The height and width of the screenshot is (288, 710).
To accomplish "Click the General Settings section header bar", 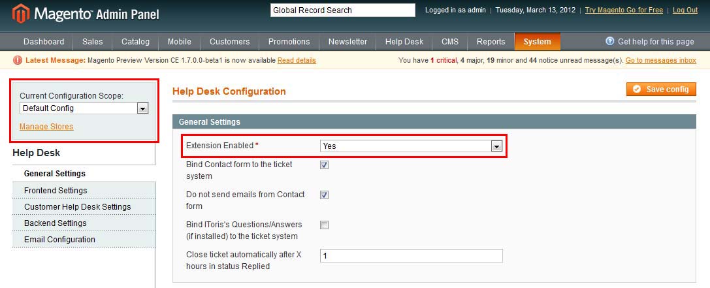I will [x=434, y=122].
